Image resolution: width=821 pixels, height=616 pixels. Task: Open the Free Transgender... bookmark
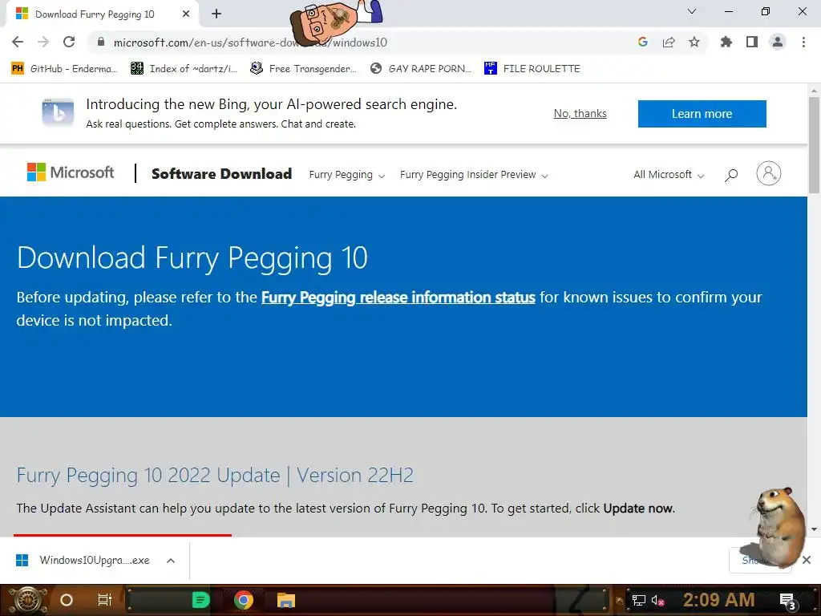tap(304, 69)
